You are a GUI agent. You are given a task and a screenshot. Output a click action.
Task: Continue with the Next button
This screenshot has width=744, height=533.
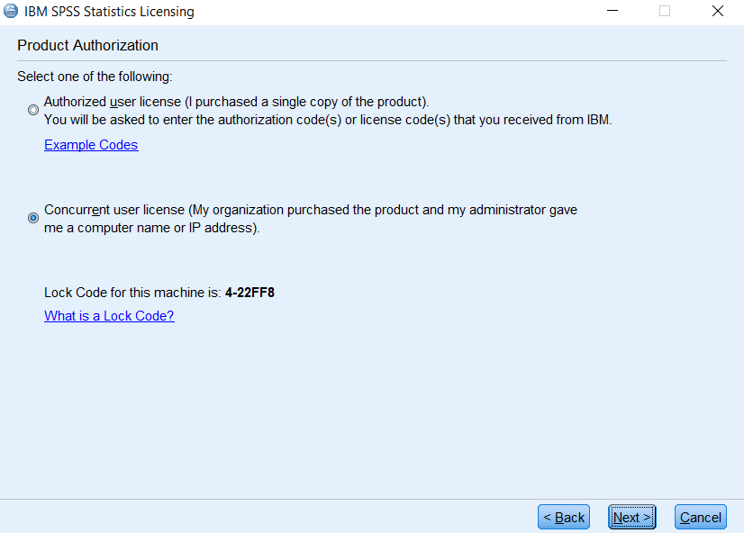pyautogui.click(x=632, y=517)
